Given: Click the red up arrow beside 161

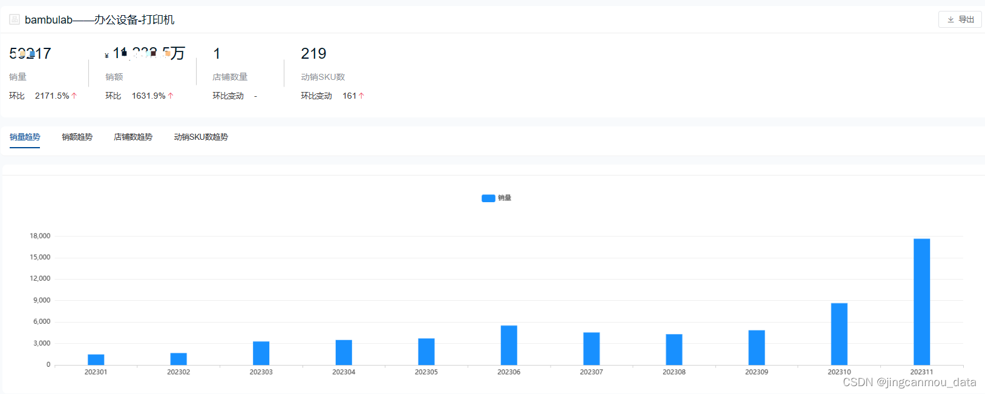Looking at the screenshot, I should coord(361,96).
